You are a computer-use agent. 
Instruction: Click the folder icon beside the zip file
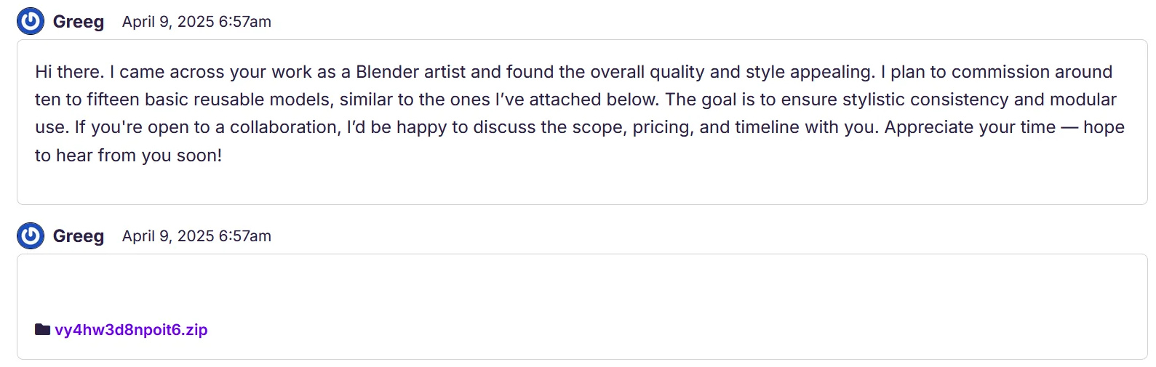coord(42,329)
